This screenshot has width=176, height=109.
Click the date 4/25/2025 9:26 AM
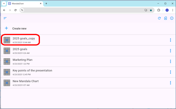coord(21,53)
